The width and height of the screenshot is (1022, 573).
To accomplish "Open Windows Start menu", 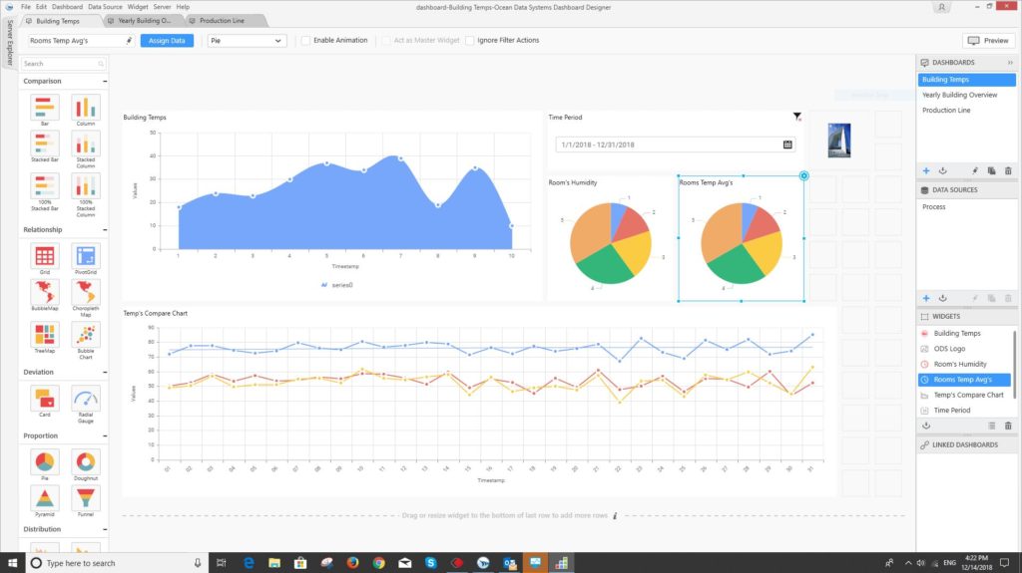I will (x=12, y=563).
